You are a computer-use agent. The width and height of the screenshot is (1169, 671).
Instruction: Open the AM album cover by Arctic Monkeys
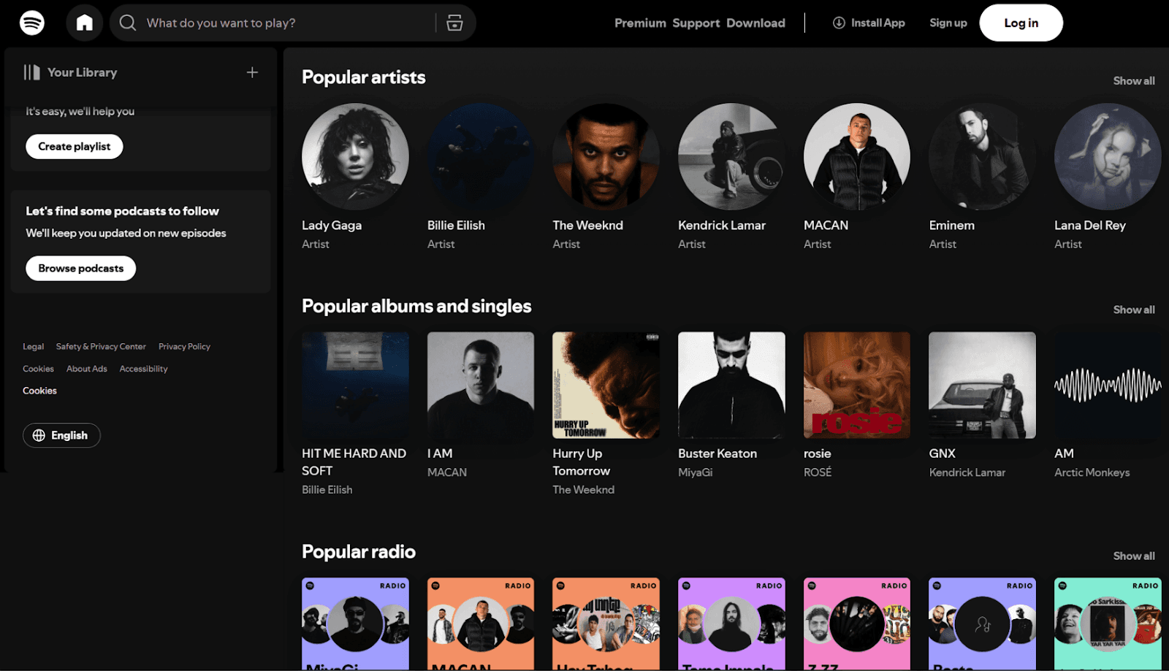click(1108, 386)
